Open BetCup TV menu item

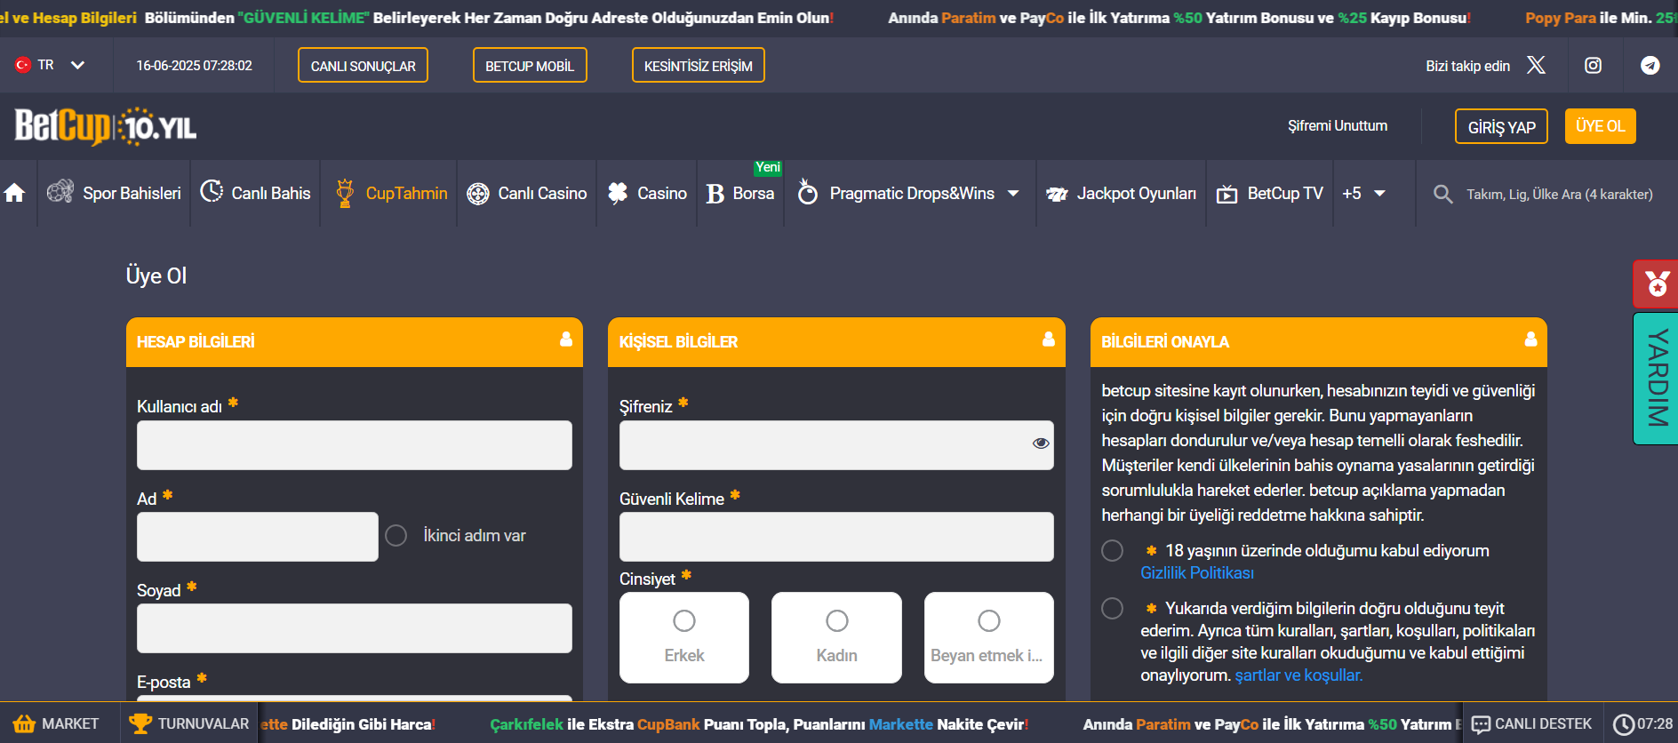click(1269, 193)
